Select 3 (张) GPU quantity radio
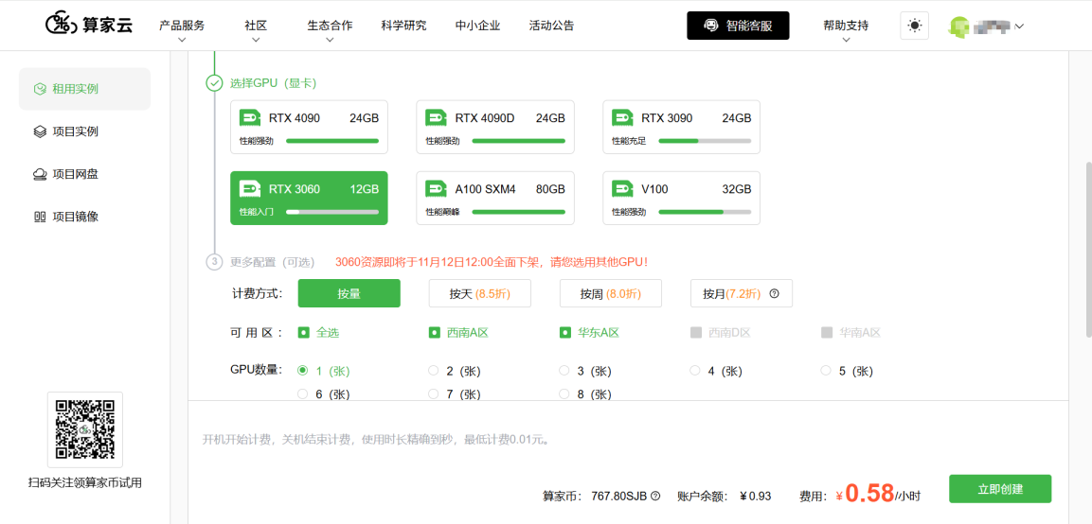Image resolution: width=1092 pixels, height=524 pixels. point(564,370)
